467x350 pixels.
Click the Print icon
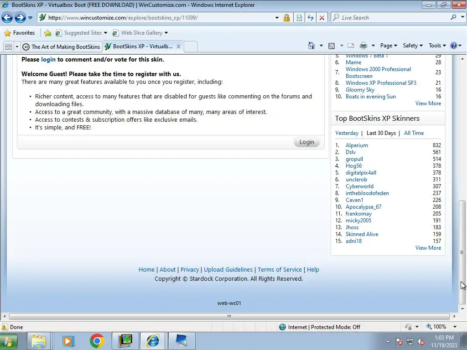click(363, 46)
